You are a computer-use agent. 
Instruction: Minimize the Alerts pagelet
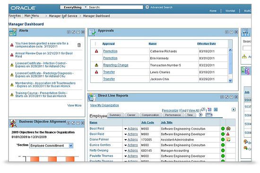(x=78, y=32)
